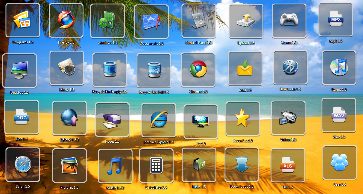The width and height of the screenshot is (363, 194).
Task: Select the Recycle Bin Empty 1.5 icon
Action: click(110, 69)
